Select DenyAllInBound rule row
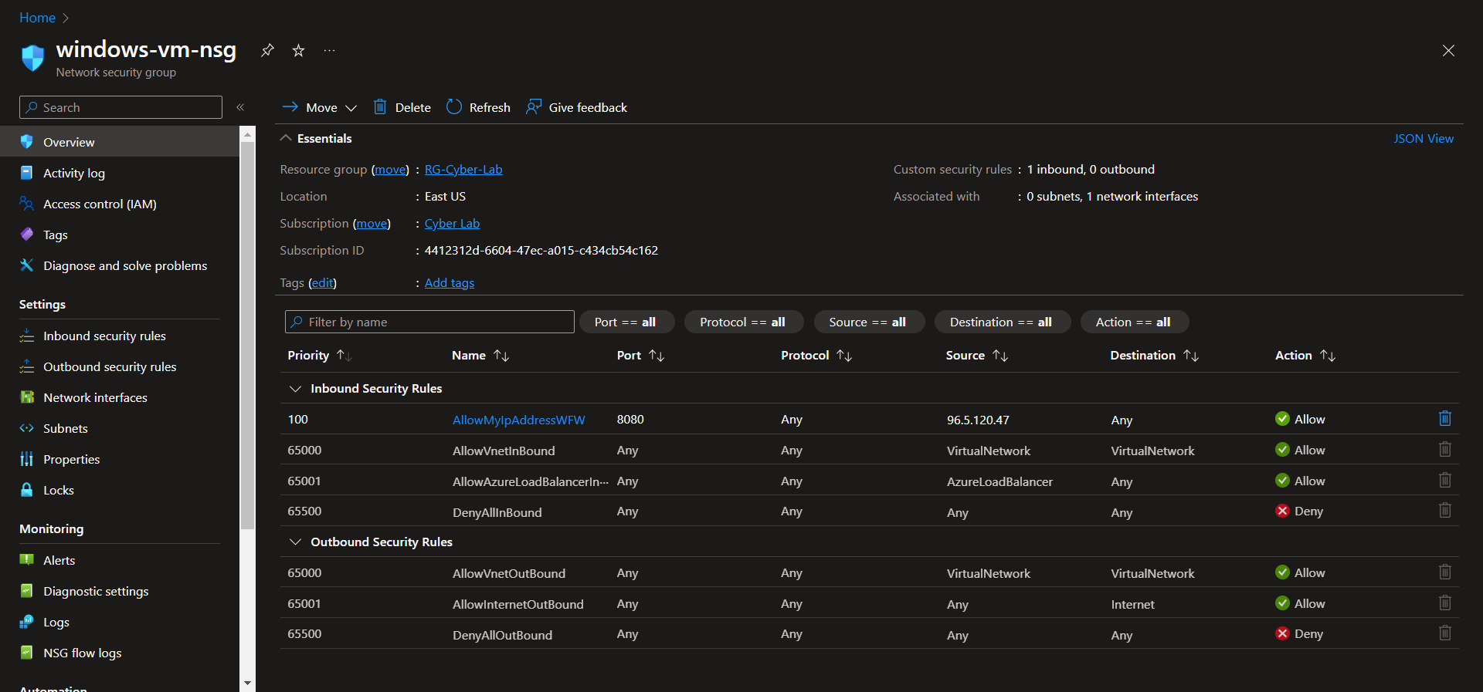This screenshot has width=1483, height=692. pos(869,511)
